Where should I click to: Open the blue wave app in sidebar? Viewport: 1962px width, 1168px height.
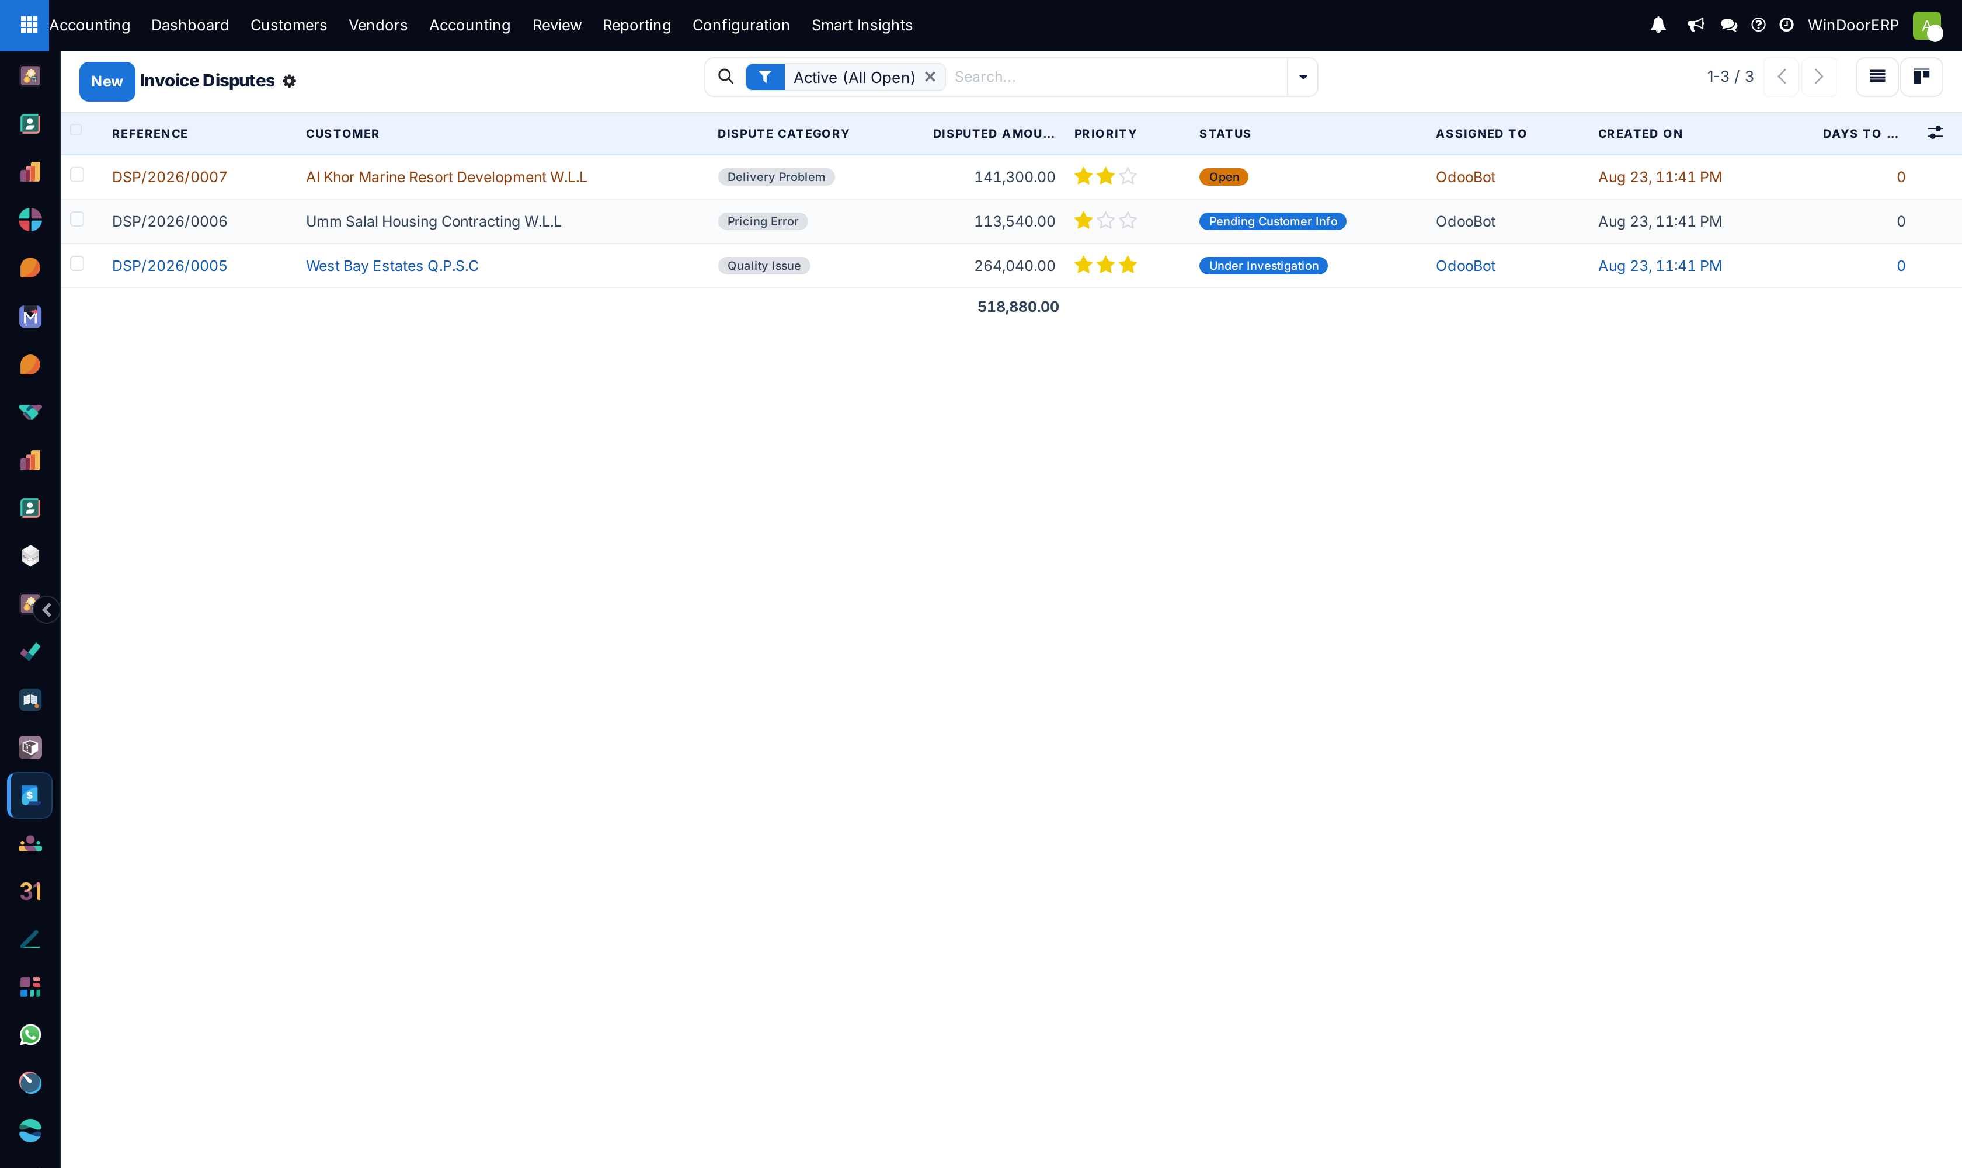point(30,1130)
